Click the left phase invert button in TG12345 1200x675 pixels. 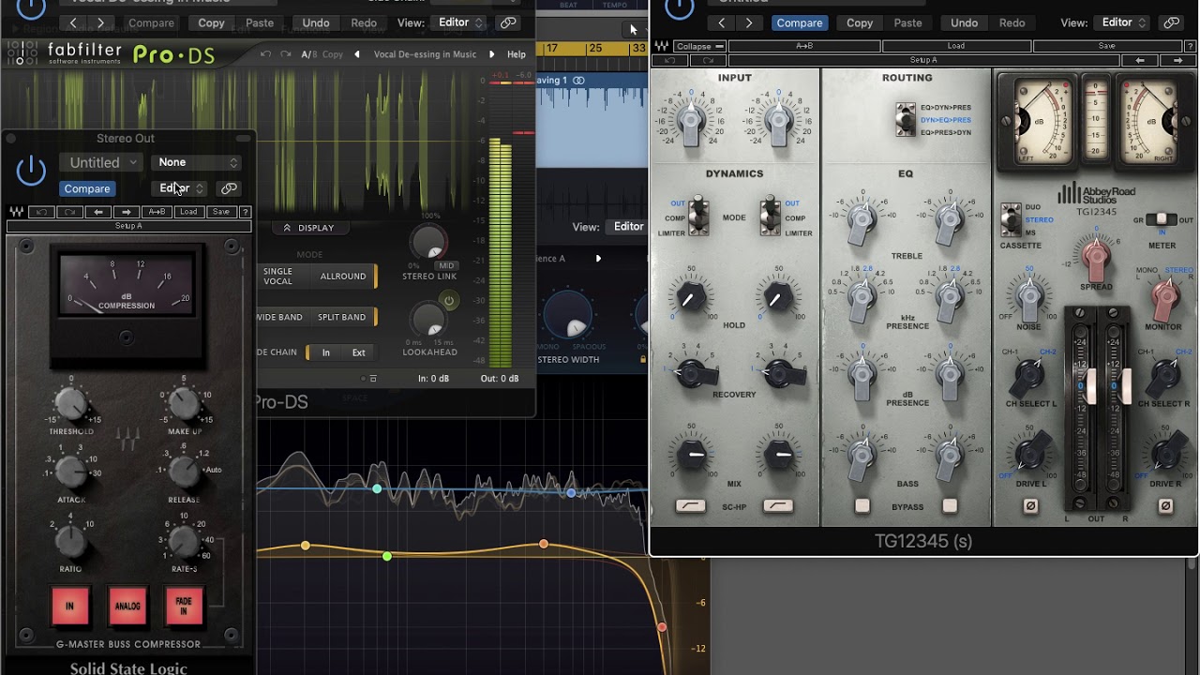pyautogui.click(x=1030, y=505)
